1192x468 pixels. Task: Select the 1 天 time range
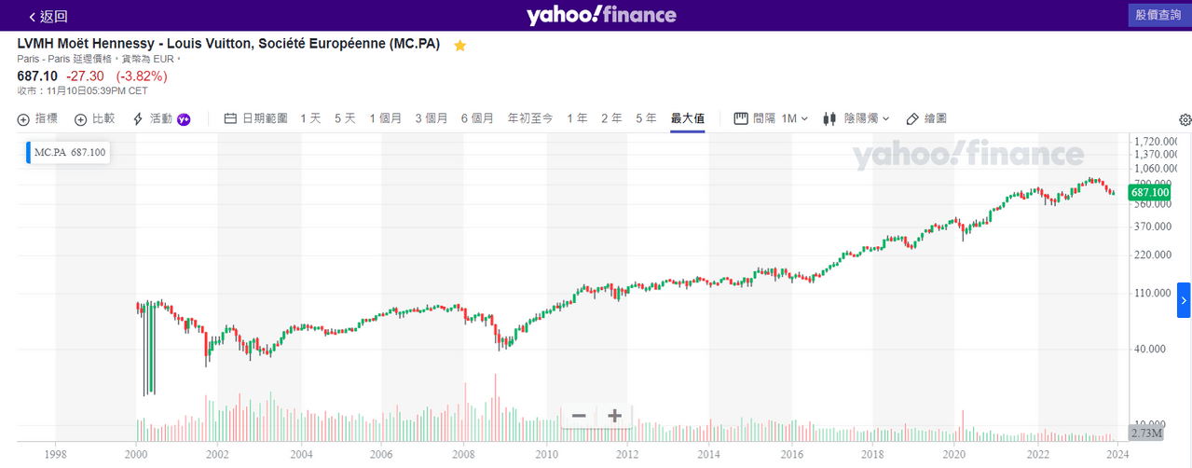310,119
